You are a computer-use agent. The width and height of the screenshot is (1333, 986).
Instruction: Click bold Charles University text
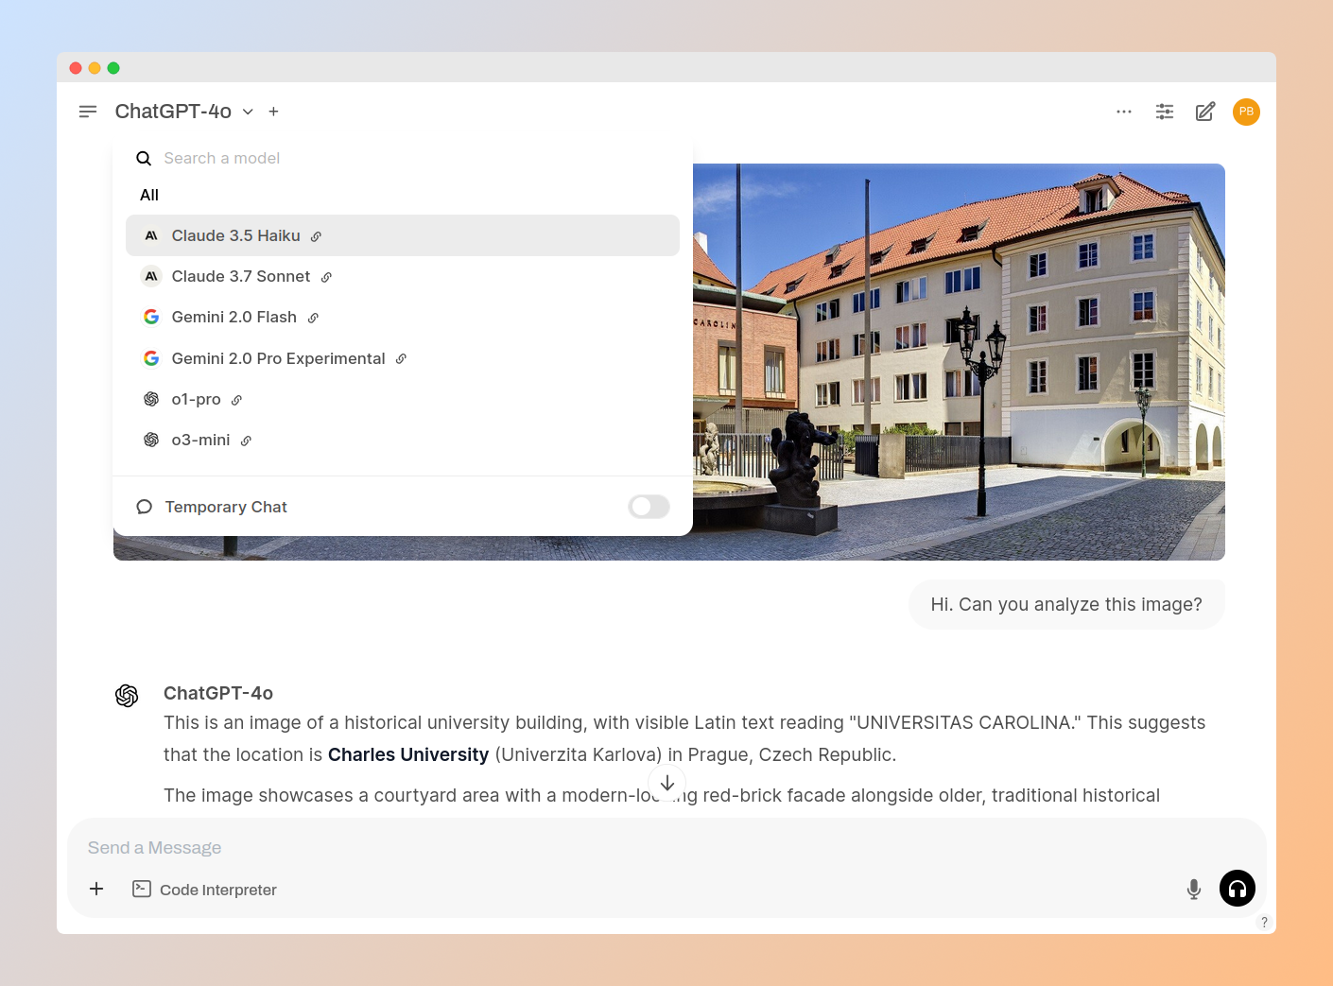click(408, 754)
